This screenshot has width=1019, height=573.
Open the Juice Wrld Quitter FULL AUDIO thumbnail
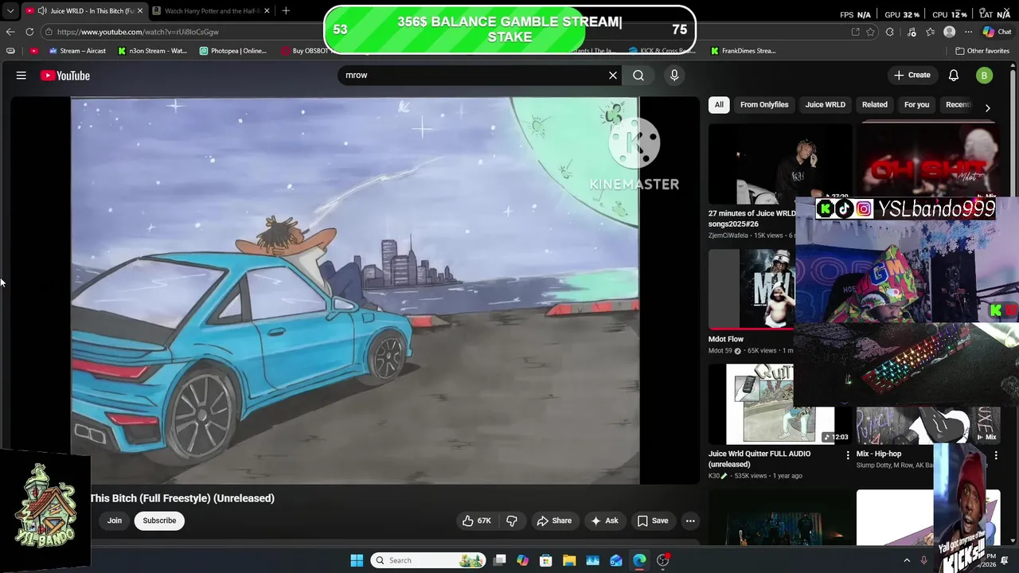(780, 403)
